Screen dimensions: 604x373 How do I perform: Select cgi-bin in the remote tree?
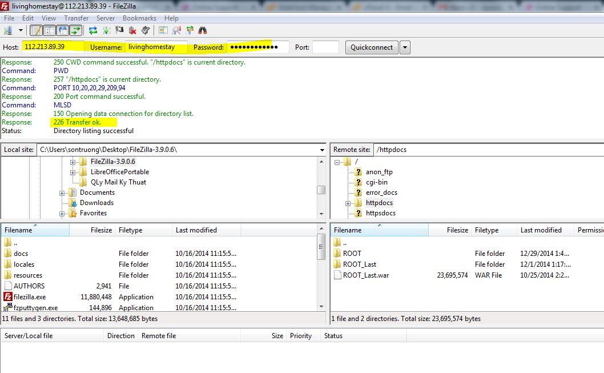coord(377,182)
